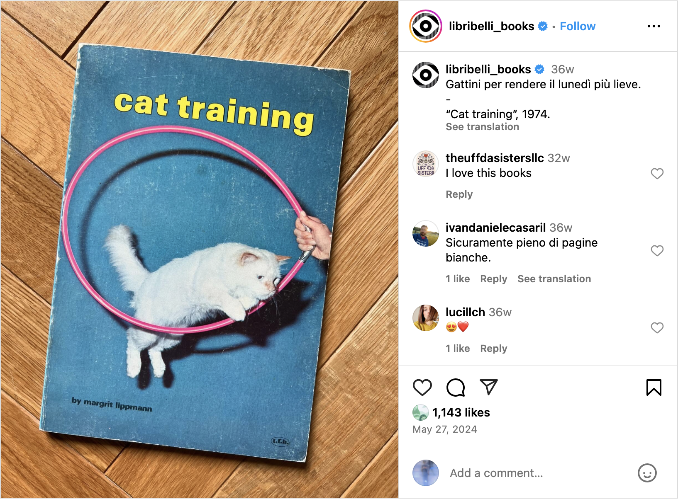Like lucillch's comment heart

tap(657, 327)
